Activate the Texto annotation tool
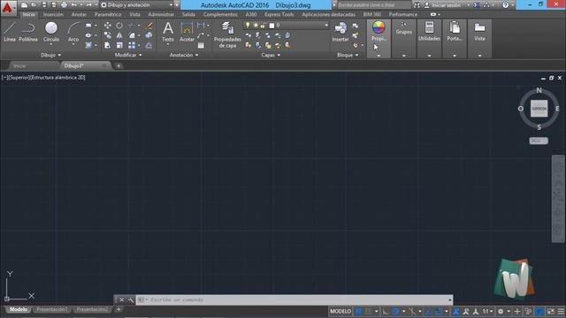The image size is (566, 318). pos(168,32)
